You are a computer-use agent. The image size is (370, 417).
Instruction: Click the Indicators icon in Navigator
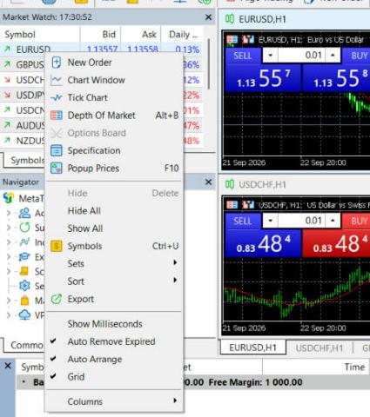24,242
